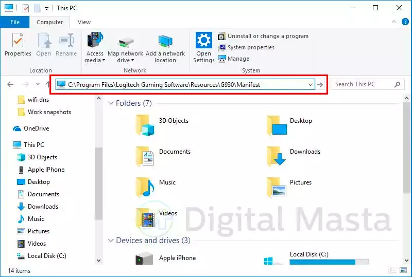Go back with the Back arrow
The height and width of the screenshot is (277, 412).
(10, 84)
